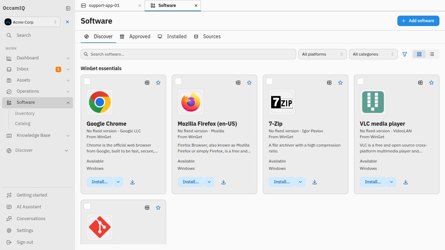This screenshot has width=445, height=250.
Task: Open the filter funnel icon
Action: (x=405, y=54)
